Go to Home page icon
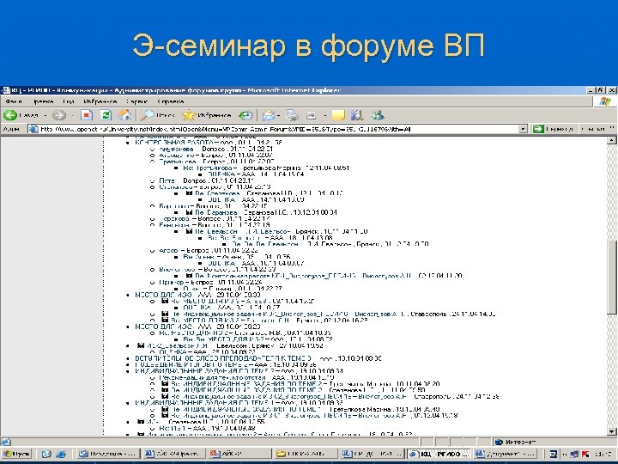Screen dimensions: 618x464 (x=125, y=115)
